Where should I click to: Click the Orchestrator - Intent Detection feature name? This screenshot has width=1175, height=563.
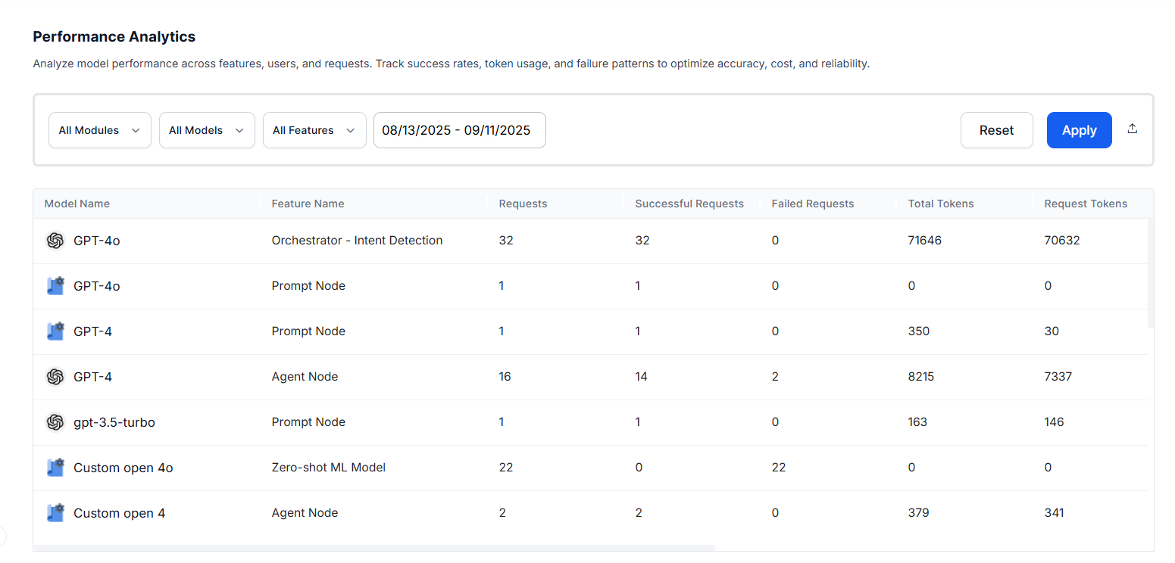tap(357, 240)
